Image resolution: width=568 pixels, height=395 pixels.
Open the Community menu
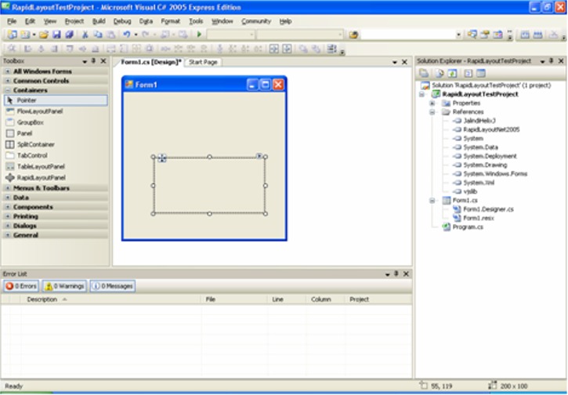tap(256, 21)
